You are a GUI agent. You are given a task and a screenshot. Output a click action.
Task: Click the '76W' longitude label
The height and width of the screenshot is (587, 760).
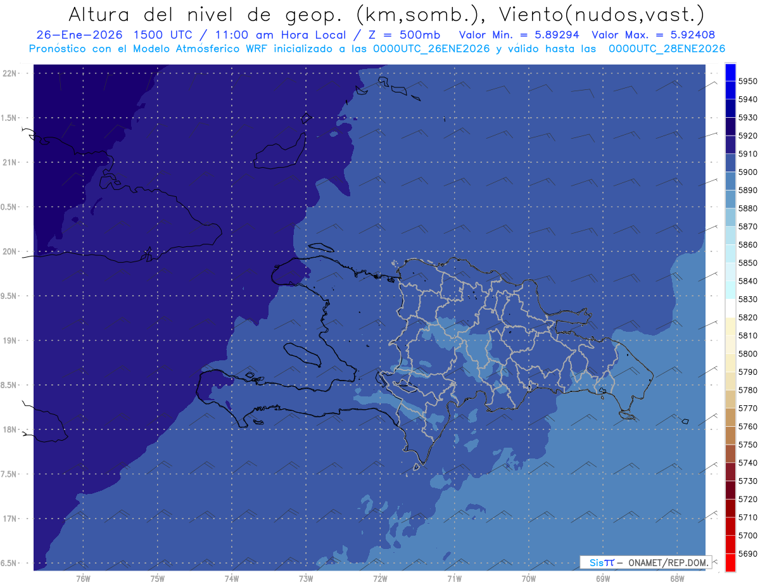(83, 579)
